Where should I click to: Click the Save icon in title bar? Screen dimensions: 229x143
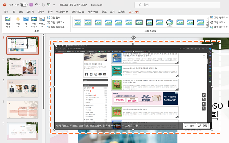point(31,5)
